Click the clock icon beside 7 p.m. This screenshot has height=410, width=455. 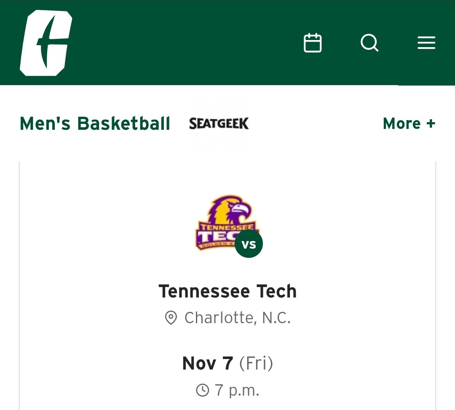point(203,390)
